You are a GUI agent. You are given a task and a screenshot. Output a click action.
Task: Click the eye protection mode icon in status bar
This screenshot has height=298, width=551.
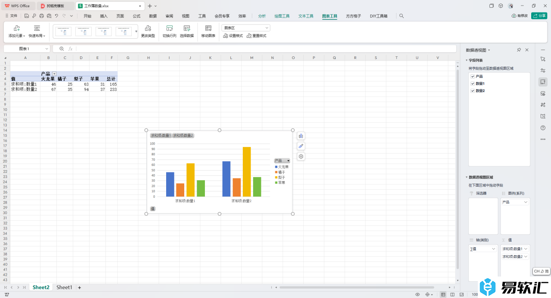(417, 295)
